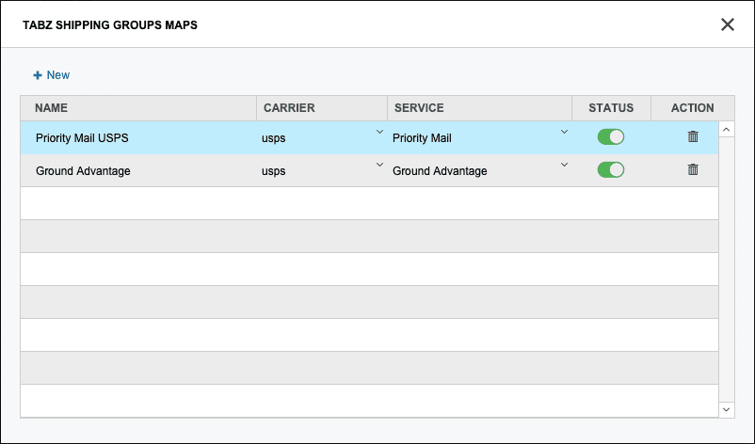Click the plus icon beside New
Screen dimensions: 755x444
pos(38,75)
